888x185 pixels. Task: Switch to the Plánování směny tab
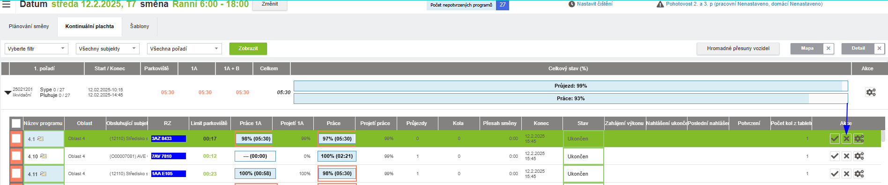(x=29, y=26)
